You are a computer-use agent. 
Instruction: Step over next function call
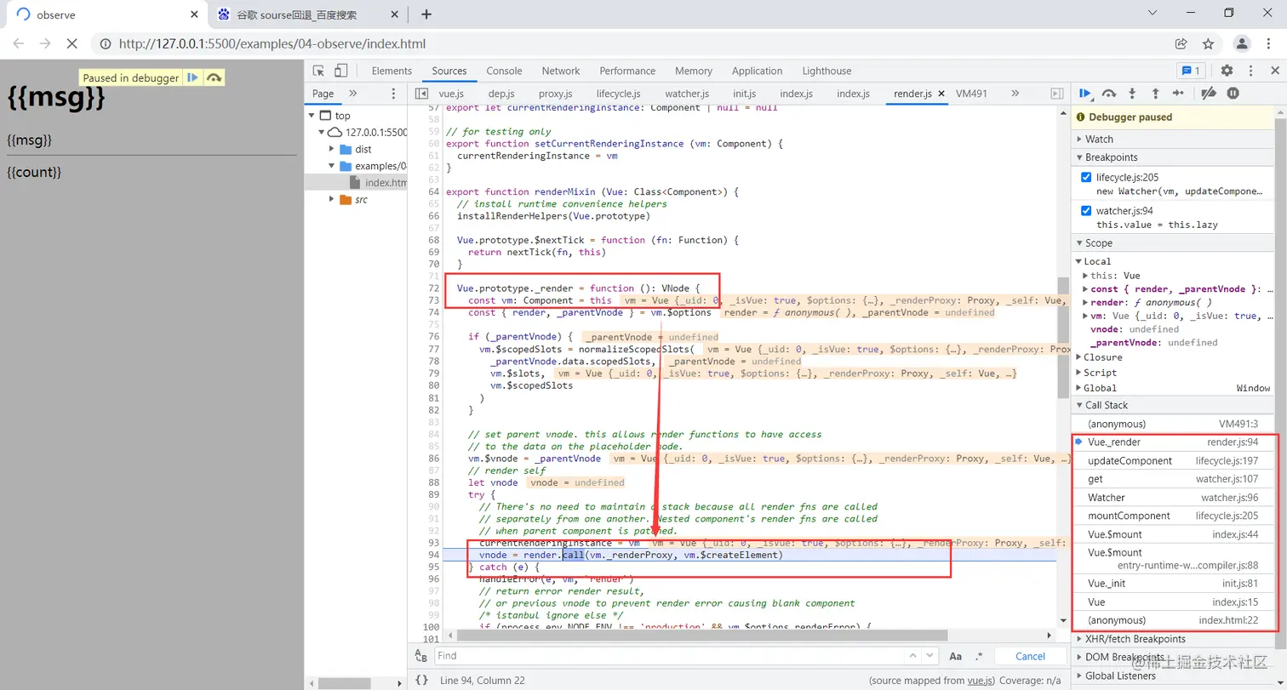click(x=1108, y=93)
